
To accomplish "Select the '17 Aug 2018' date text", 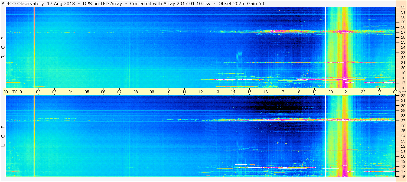I will coord(60,4).
